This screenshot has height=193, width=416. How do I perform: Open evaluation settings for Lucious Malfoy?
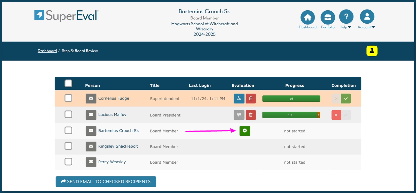(x=239, y=115)
